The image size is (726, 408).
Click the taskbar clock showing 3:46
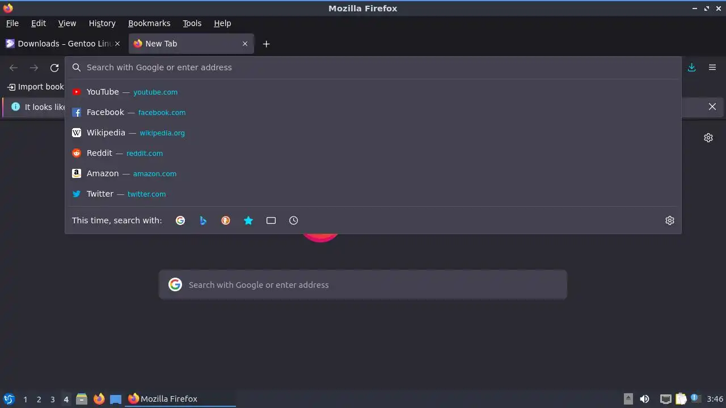715,399
